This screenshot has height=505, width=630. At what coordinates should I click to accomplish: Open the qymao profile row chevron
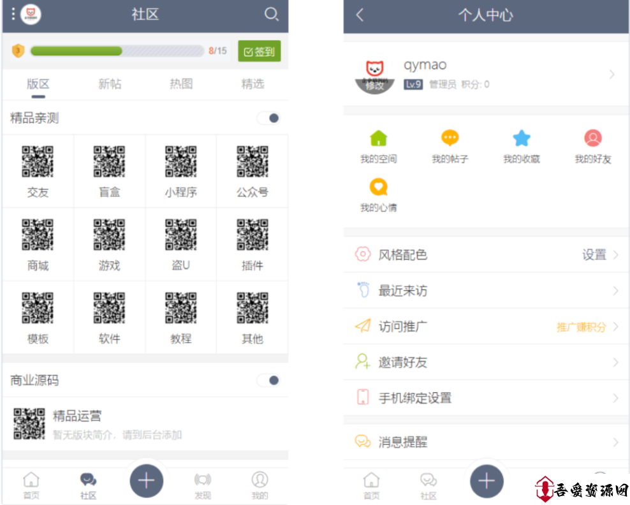coord(612,75)
